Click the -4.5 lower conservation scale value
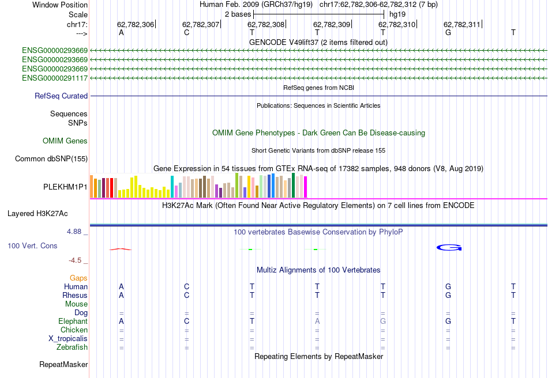 coord(75,260)
